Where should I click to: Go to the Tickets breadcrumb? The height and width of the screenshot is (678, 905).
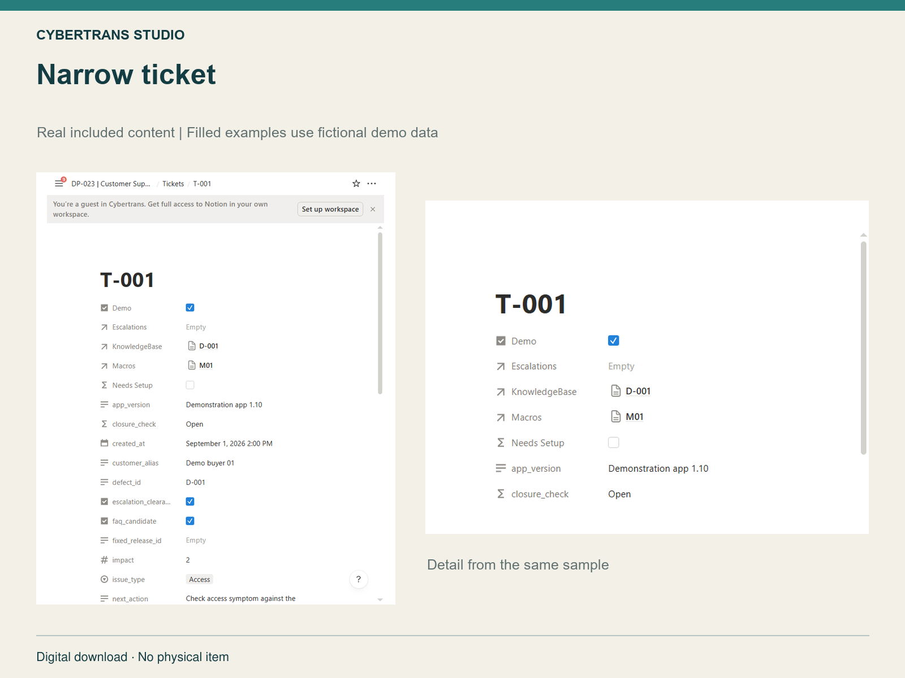coord(173,184)
